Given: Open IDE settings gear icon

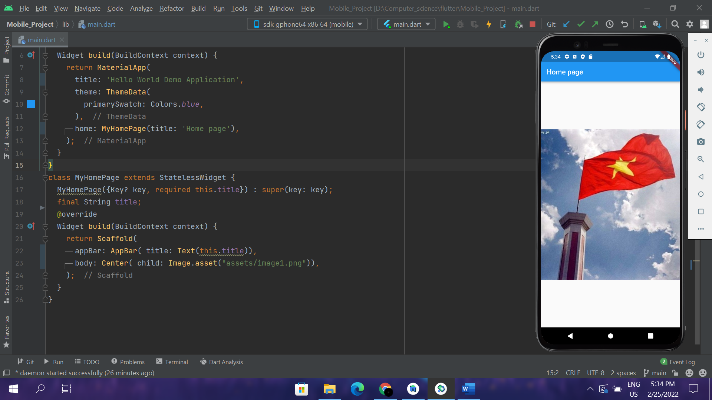Looking at the screenshot, I should (690, 24).
